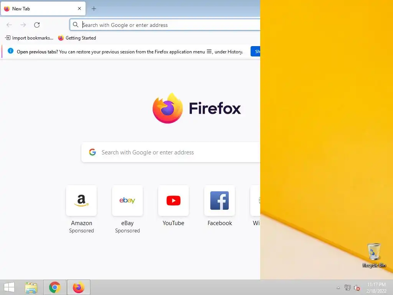Click the address bar search field
Viewport: 393px width, 295px height.
[165, 25]
